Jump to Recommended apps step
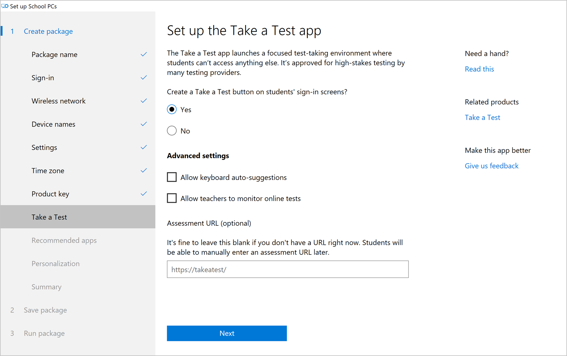The image size is (567, 356). [x=64, y=240]
